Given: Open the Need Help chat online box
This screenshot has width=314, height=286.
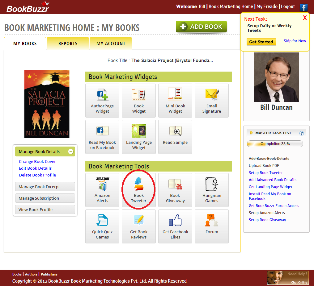Looking at the screenshot, I should click(x=288, y=278).
